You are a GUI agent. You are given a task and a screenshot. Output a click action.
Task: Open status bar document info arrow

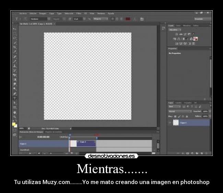71,129
